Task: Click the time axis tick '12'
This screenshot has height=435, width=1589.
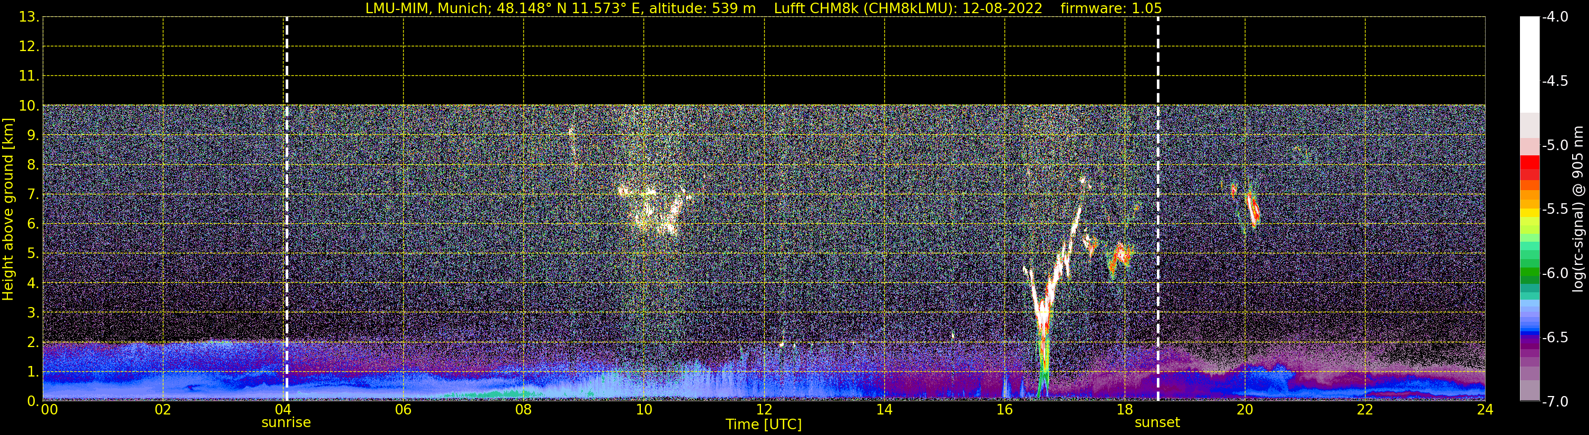Action: click(x=764, y=410)
